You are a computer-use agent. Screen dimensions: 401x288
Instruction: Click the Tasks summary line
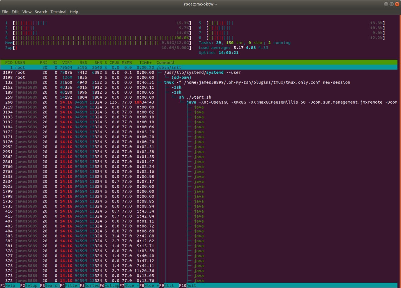pos(245,43)
